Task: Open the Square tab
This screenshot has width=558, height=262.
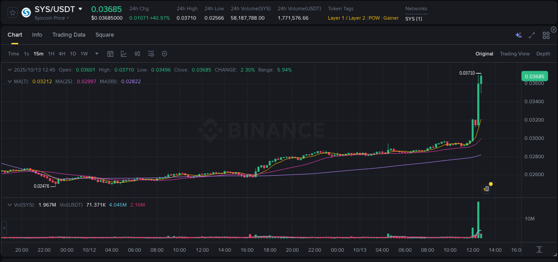Action: point(104,34)
